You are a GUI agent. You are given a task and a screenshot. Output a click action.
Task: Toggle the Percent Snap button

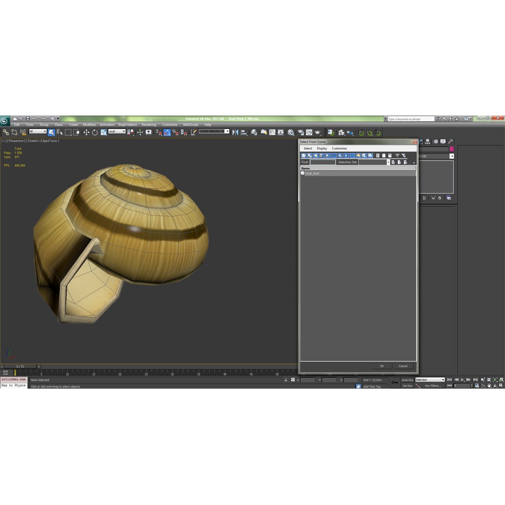175,132
